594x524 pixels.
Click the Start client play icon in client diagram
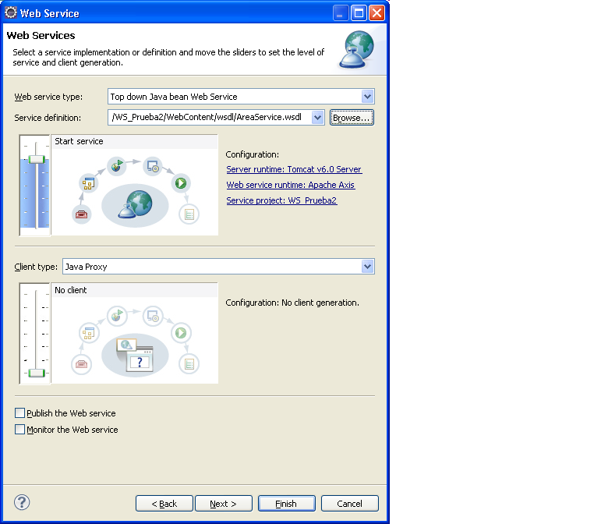(181, 333)
